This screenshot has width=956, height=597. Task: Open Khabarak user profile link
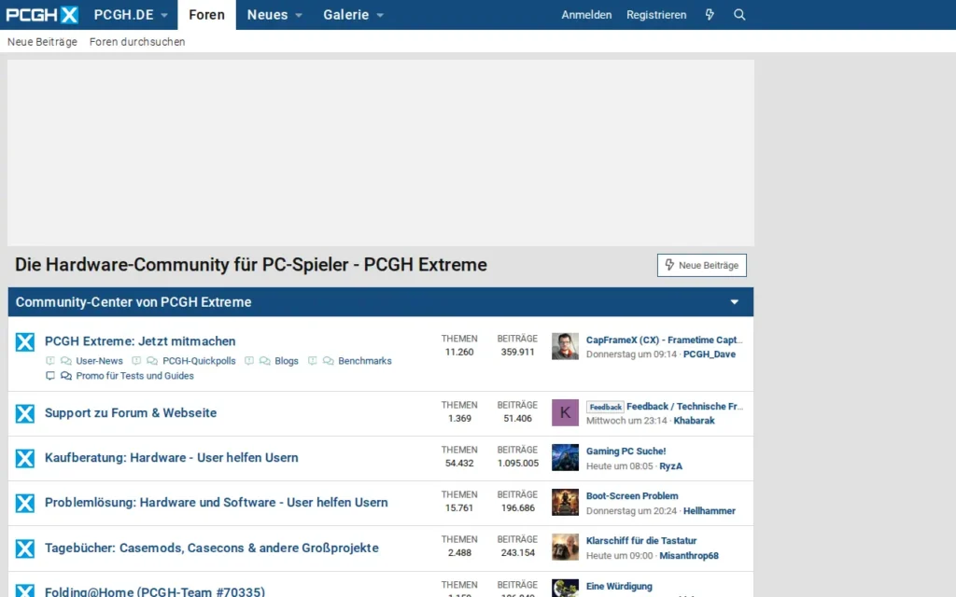[x=694, y=421]
